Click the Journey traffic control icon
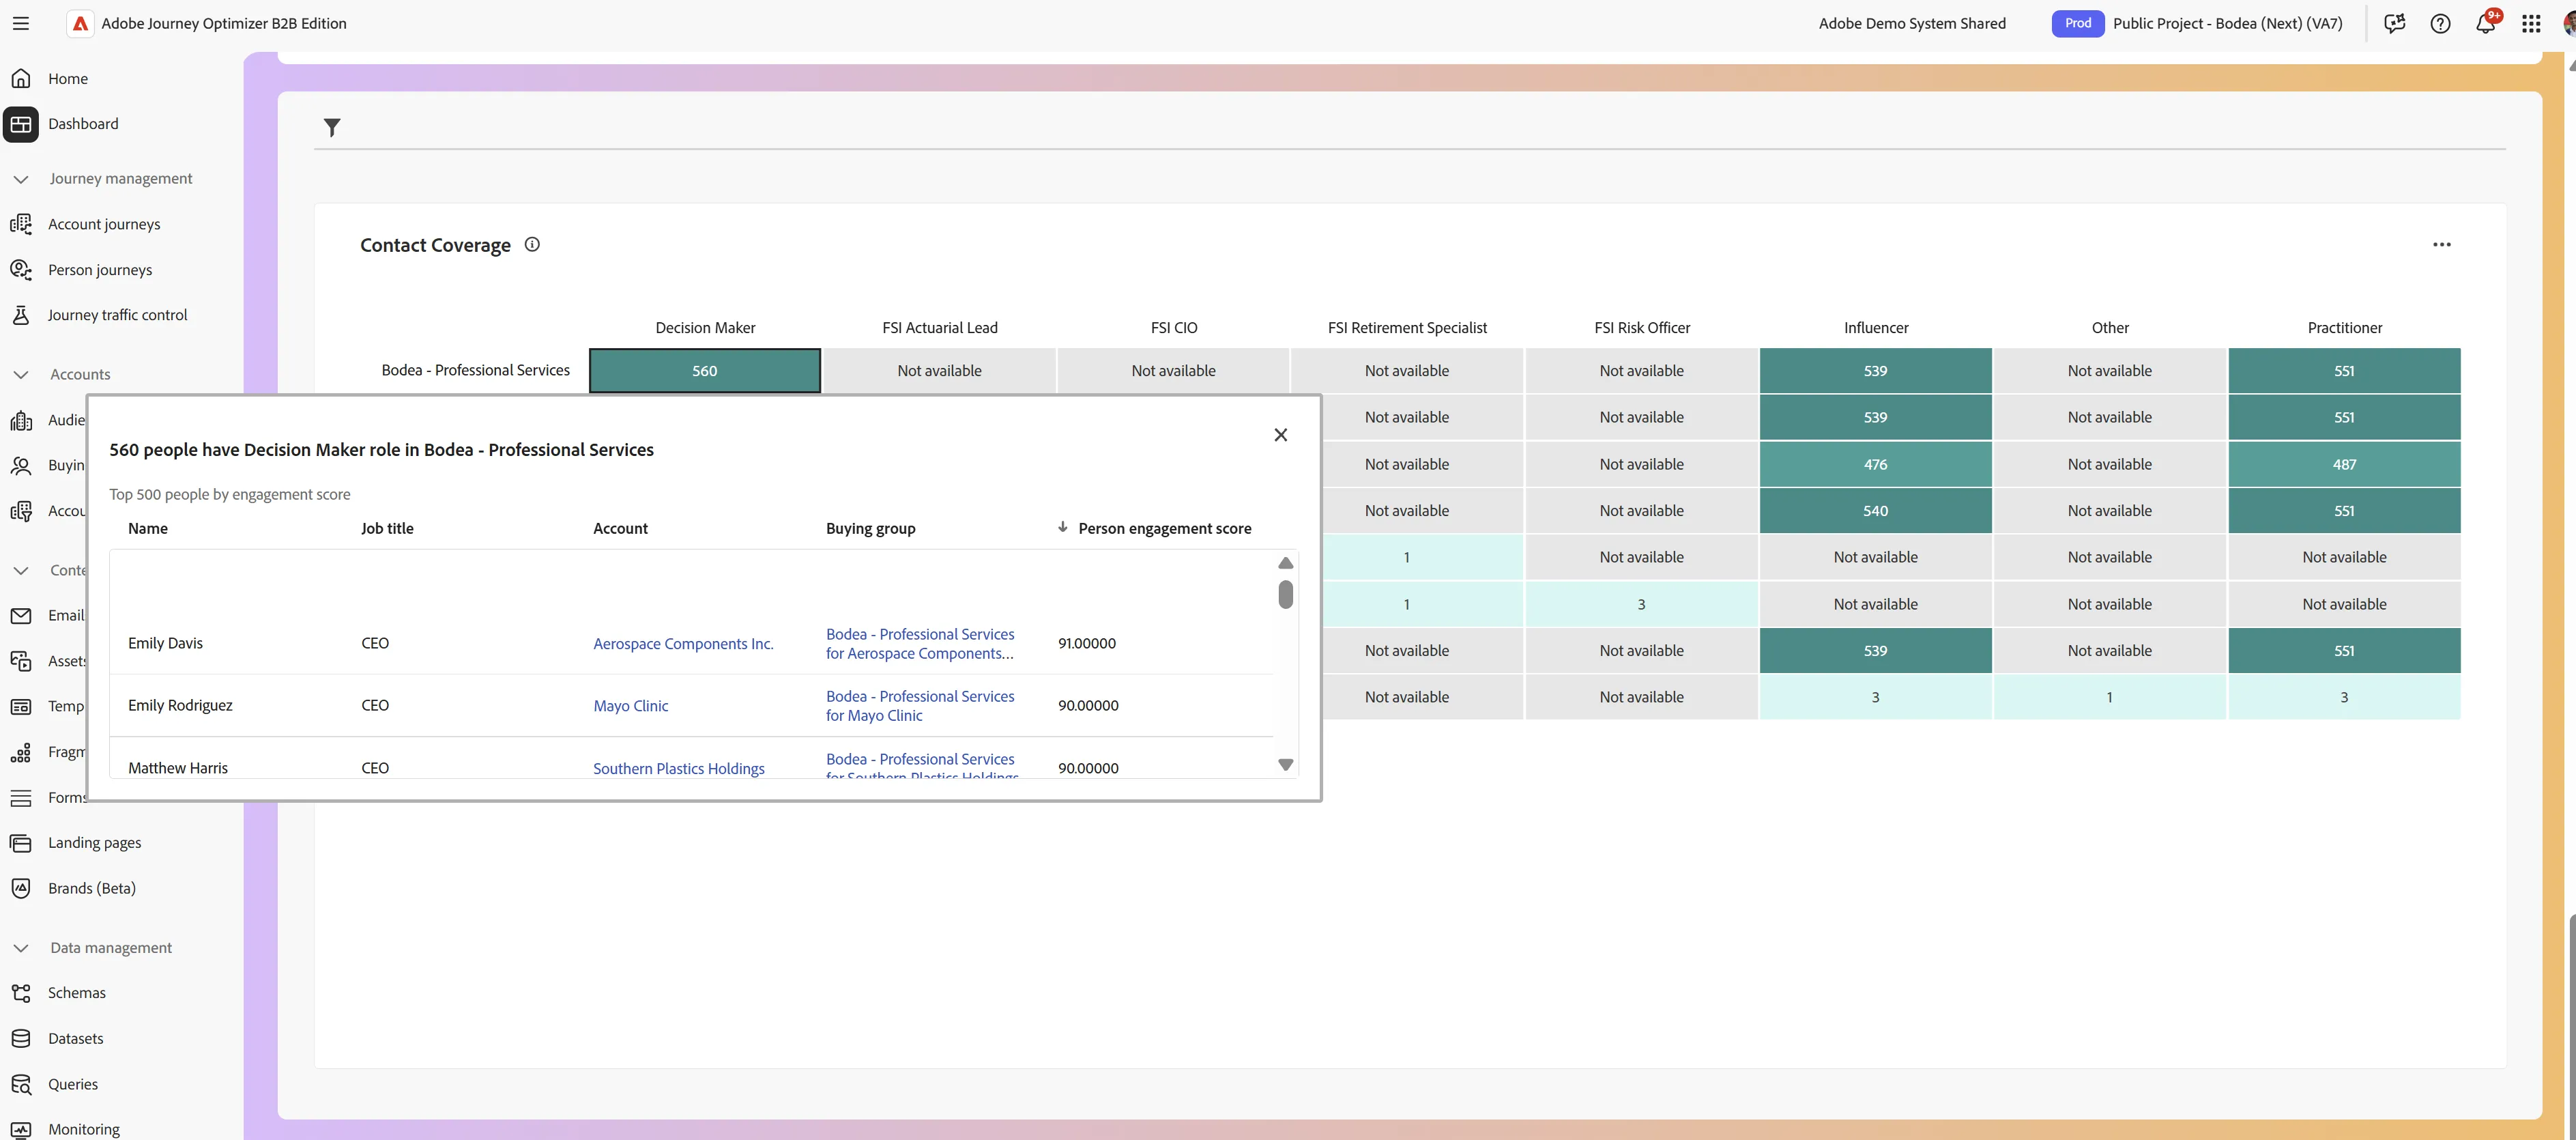Viewport: 2576px width, 1140px height. coord(21,314)
